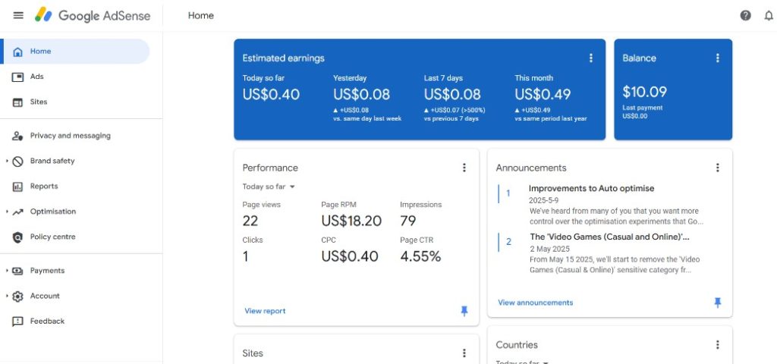The image size is (777, 364).
Task: Open Performance card more options
Action: coord(464,168)
